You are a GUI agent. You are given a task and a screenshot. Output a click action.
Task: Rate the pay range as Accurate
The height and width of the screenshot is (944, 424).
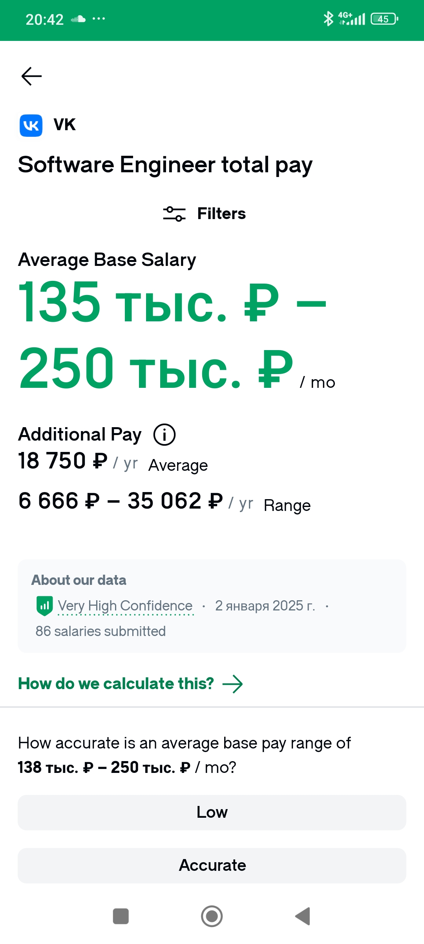point(212,865)
